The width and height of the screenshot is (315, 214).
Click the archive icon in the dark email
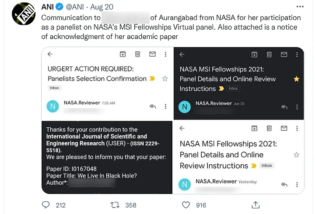coord(254,54)
